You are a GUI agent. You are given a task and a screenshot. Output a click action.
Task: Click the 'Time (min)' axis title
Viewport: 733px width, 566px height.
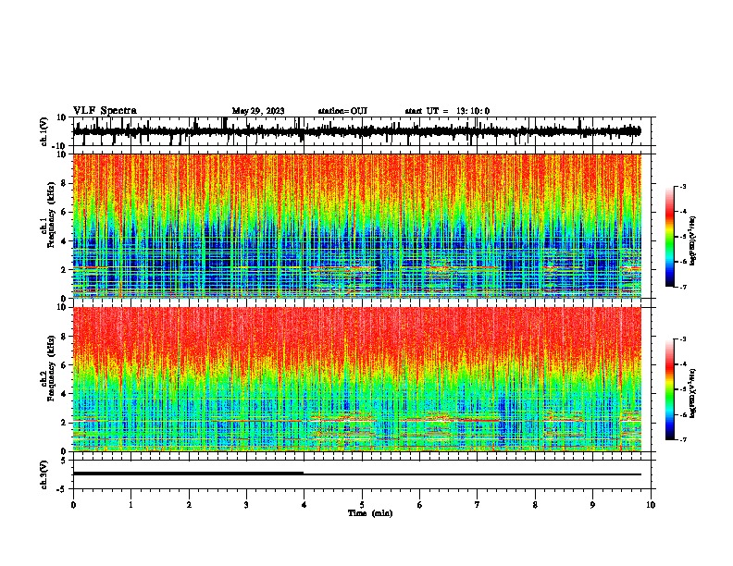pyautogui.click(x=370, y=513)
